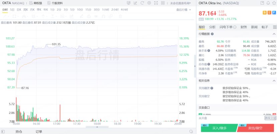Collapse the 相关信息 section
Viewport: 277px width, 134px height.
tap(274, 81)
